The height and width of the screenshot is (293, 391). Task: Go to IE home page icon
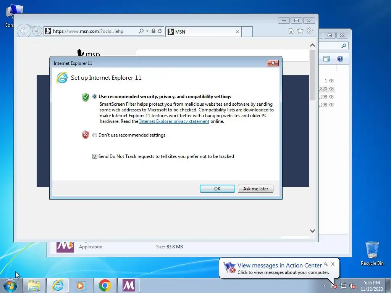pyautogui.click(x=291, y=31)
